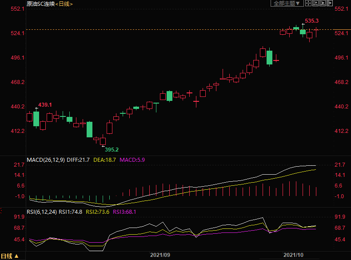
Task: Open the 全部主题 theme dropdown
Action: click(x=287, y=3)
